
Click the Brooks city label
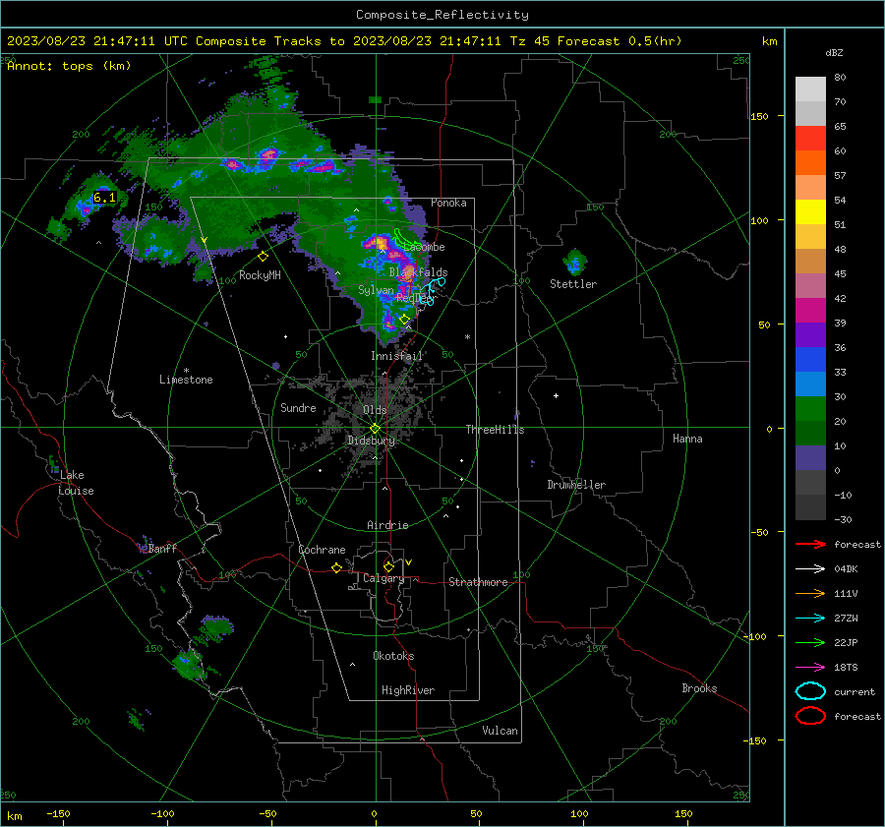pyautogui.click(x=699, y=688)
